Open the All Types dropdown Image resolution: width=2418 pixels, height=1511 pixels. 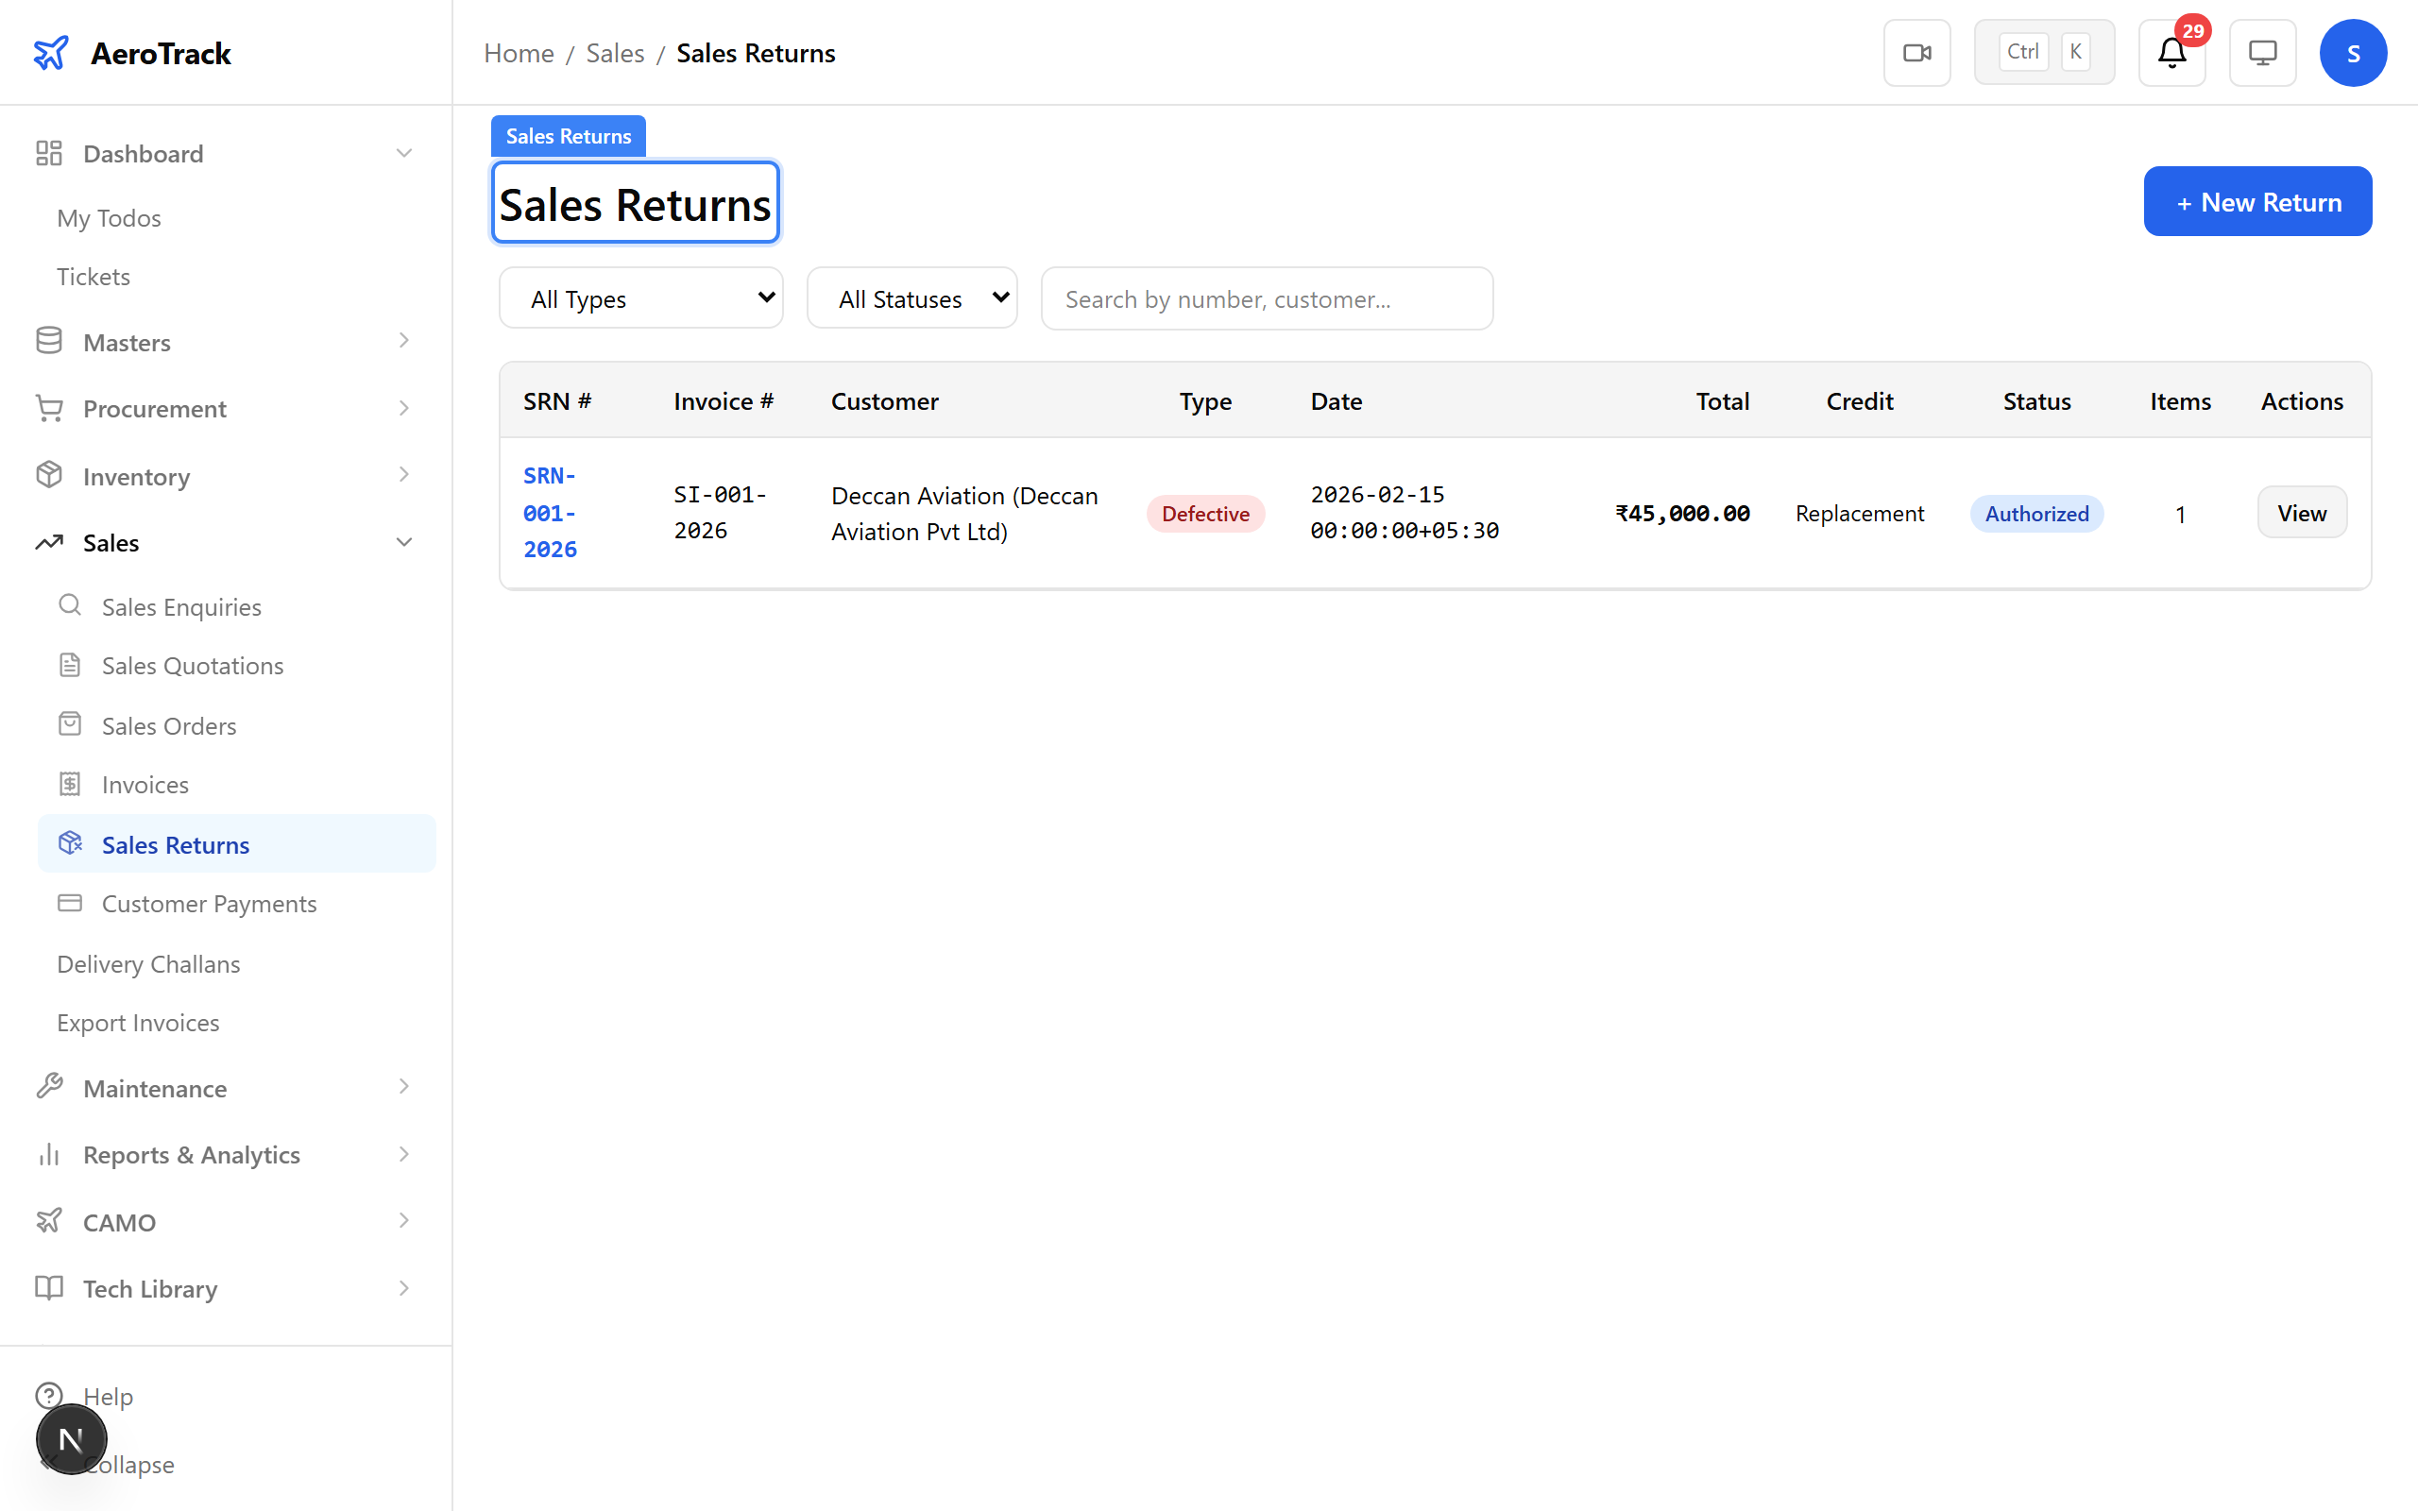click(640, 298)
